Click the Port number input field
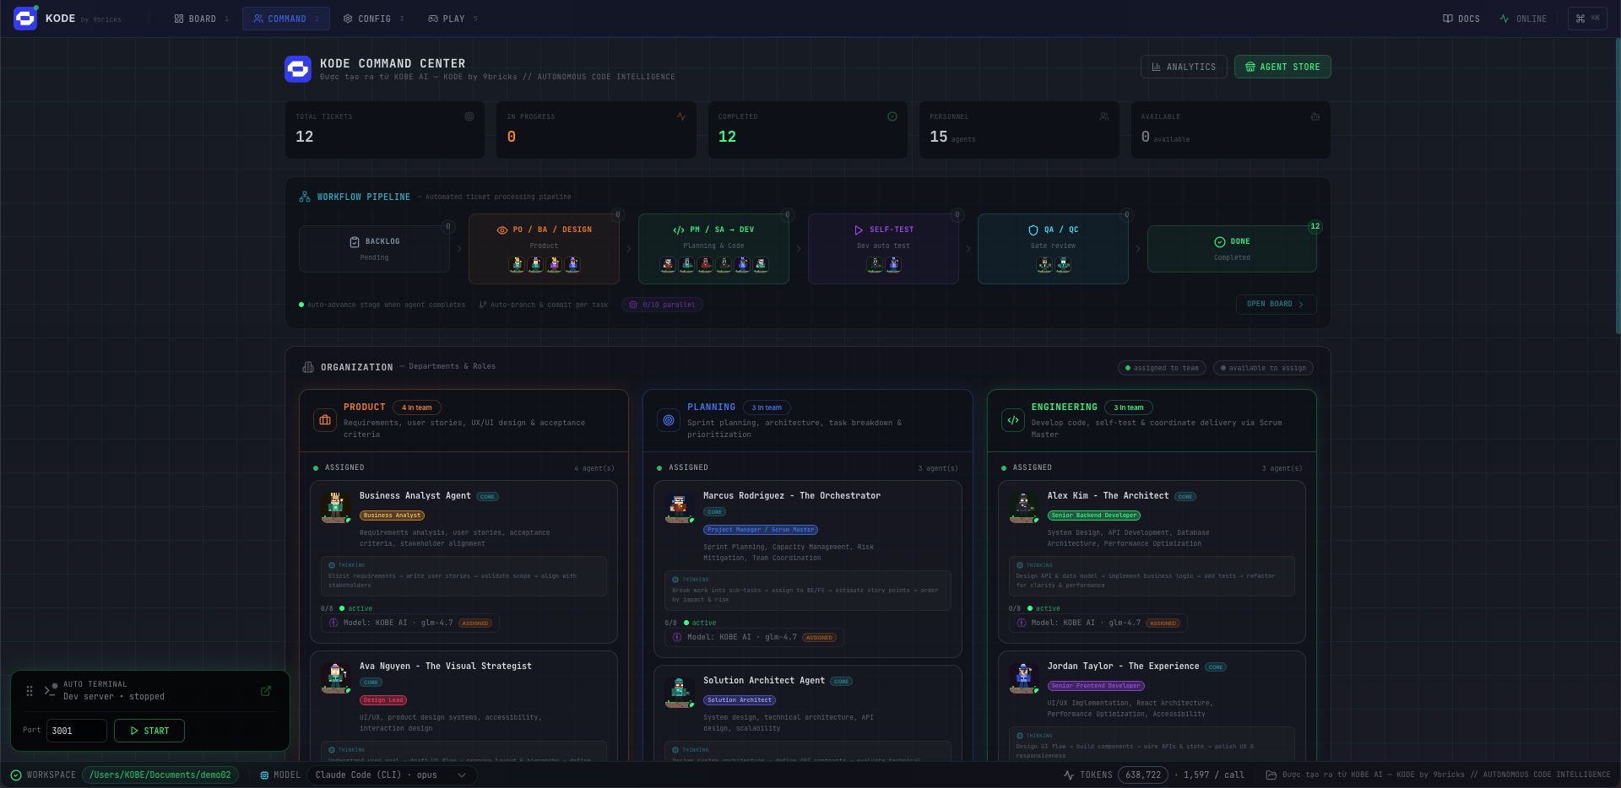 point(76,731)
